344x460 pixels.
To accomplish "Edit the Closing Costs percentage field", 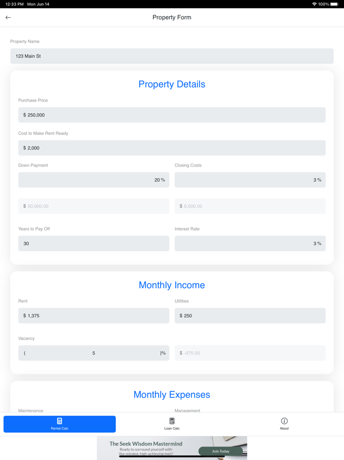I will coord(250,180).
